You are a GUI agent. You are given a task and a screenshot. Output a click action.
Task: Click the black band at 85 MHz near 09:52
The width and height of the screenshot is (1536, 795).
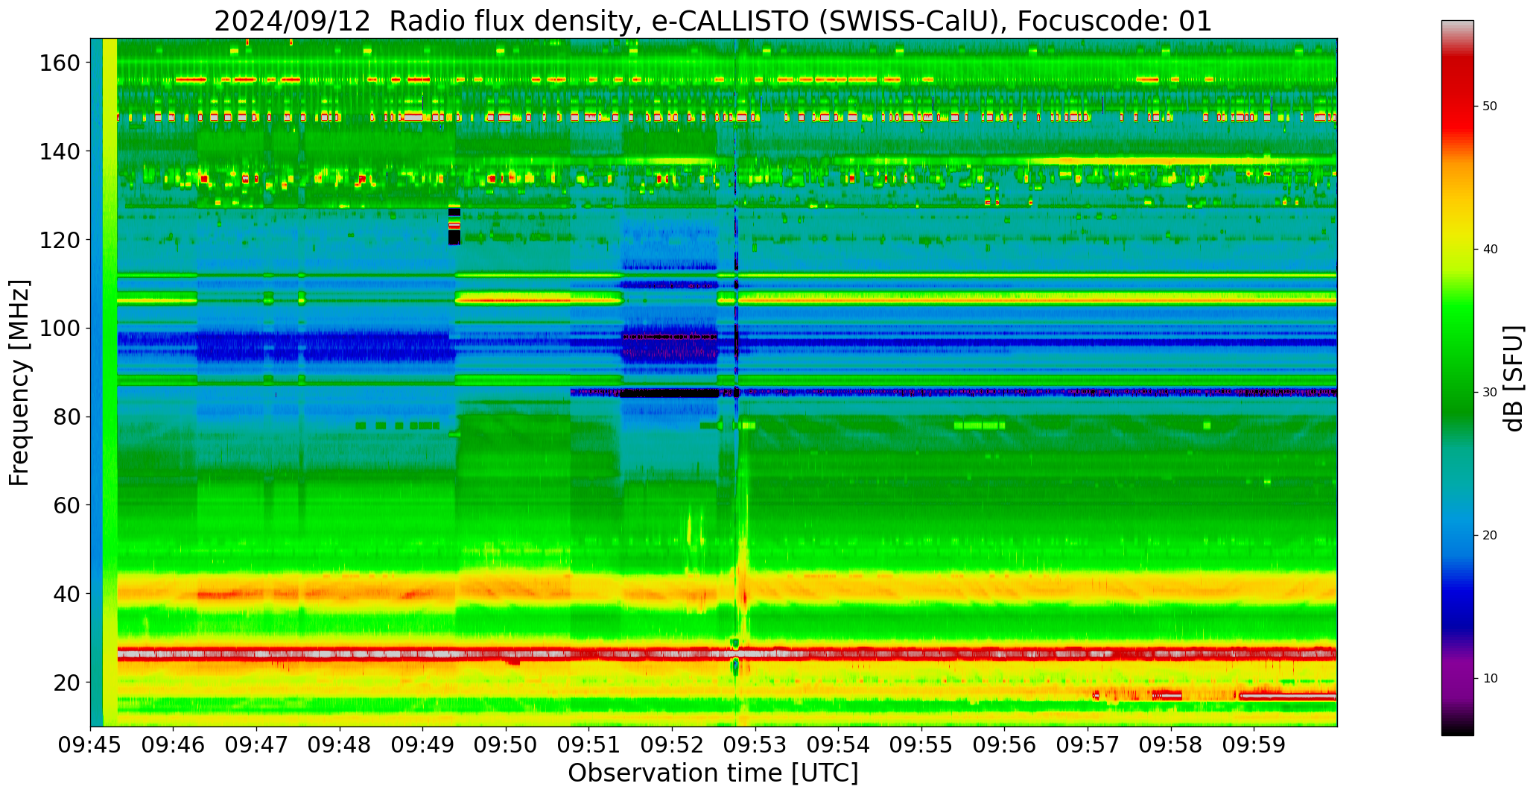[x=670, y=393]
